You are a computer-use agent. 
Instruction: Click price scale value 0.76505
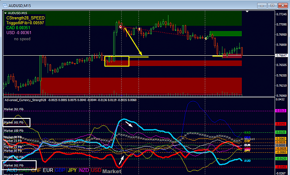[x=282, y=65]
